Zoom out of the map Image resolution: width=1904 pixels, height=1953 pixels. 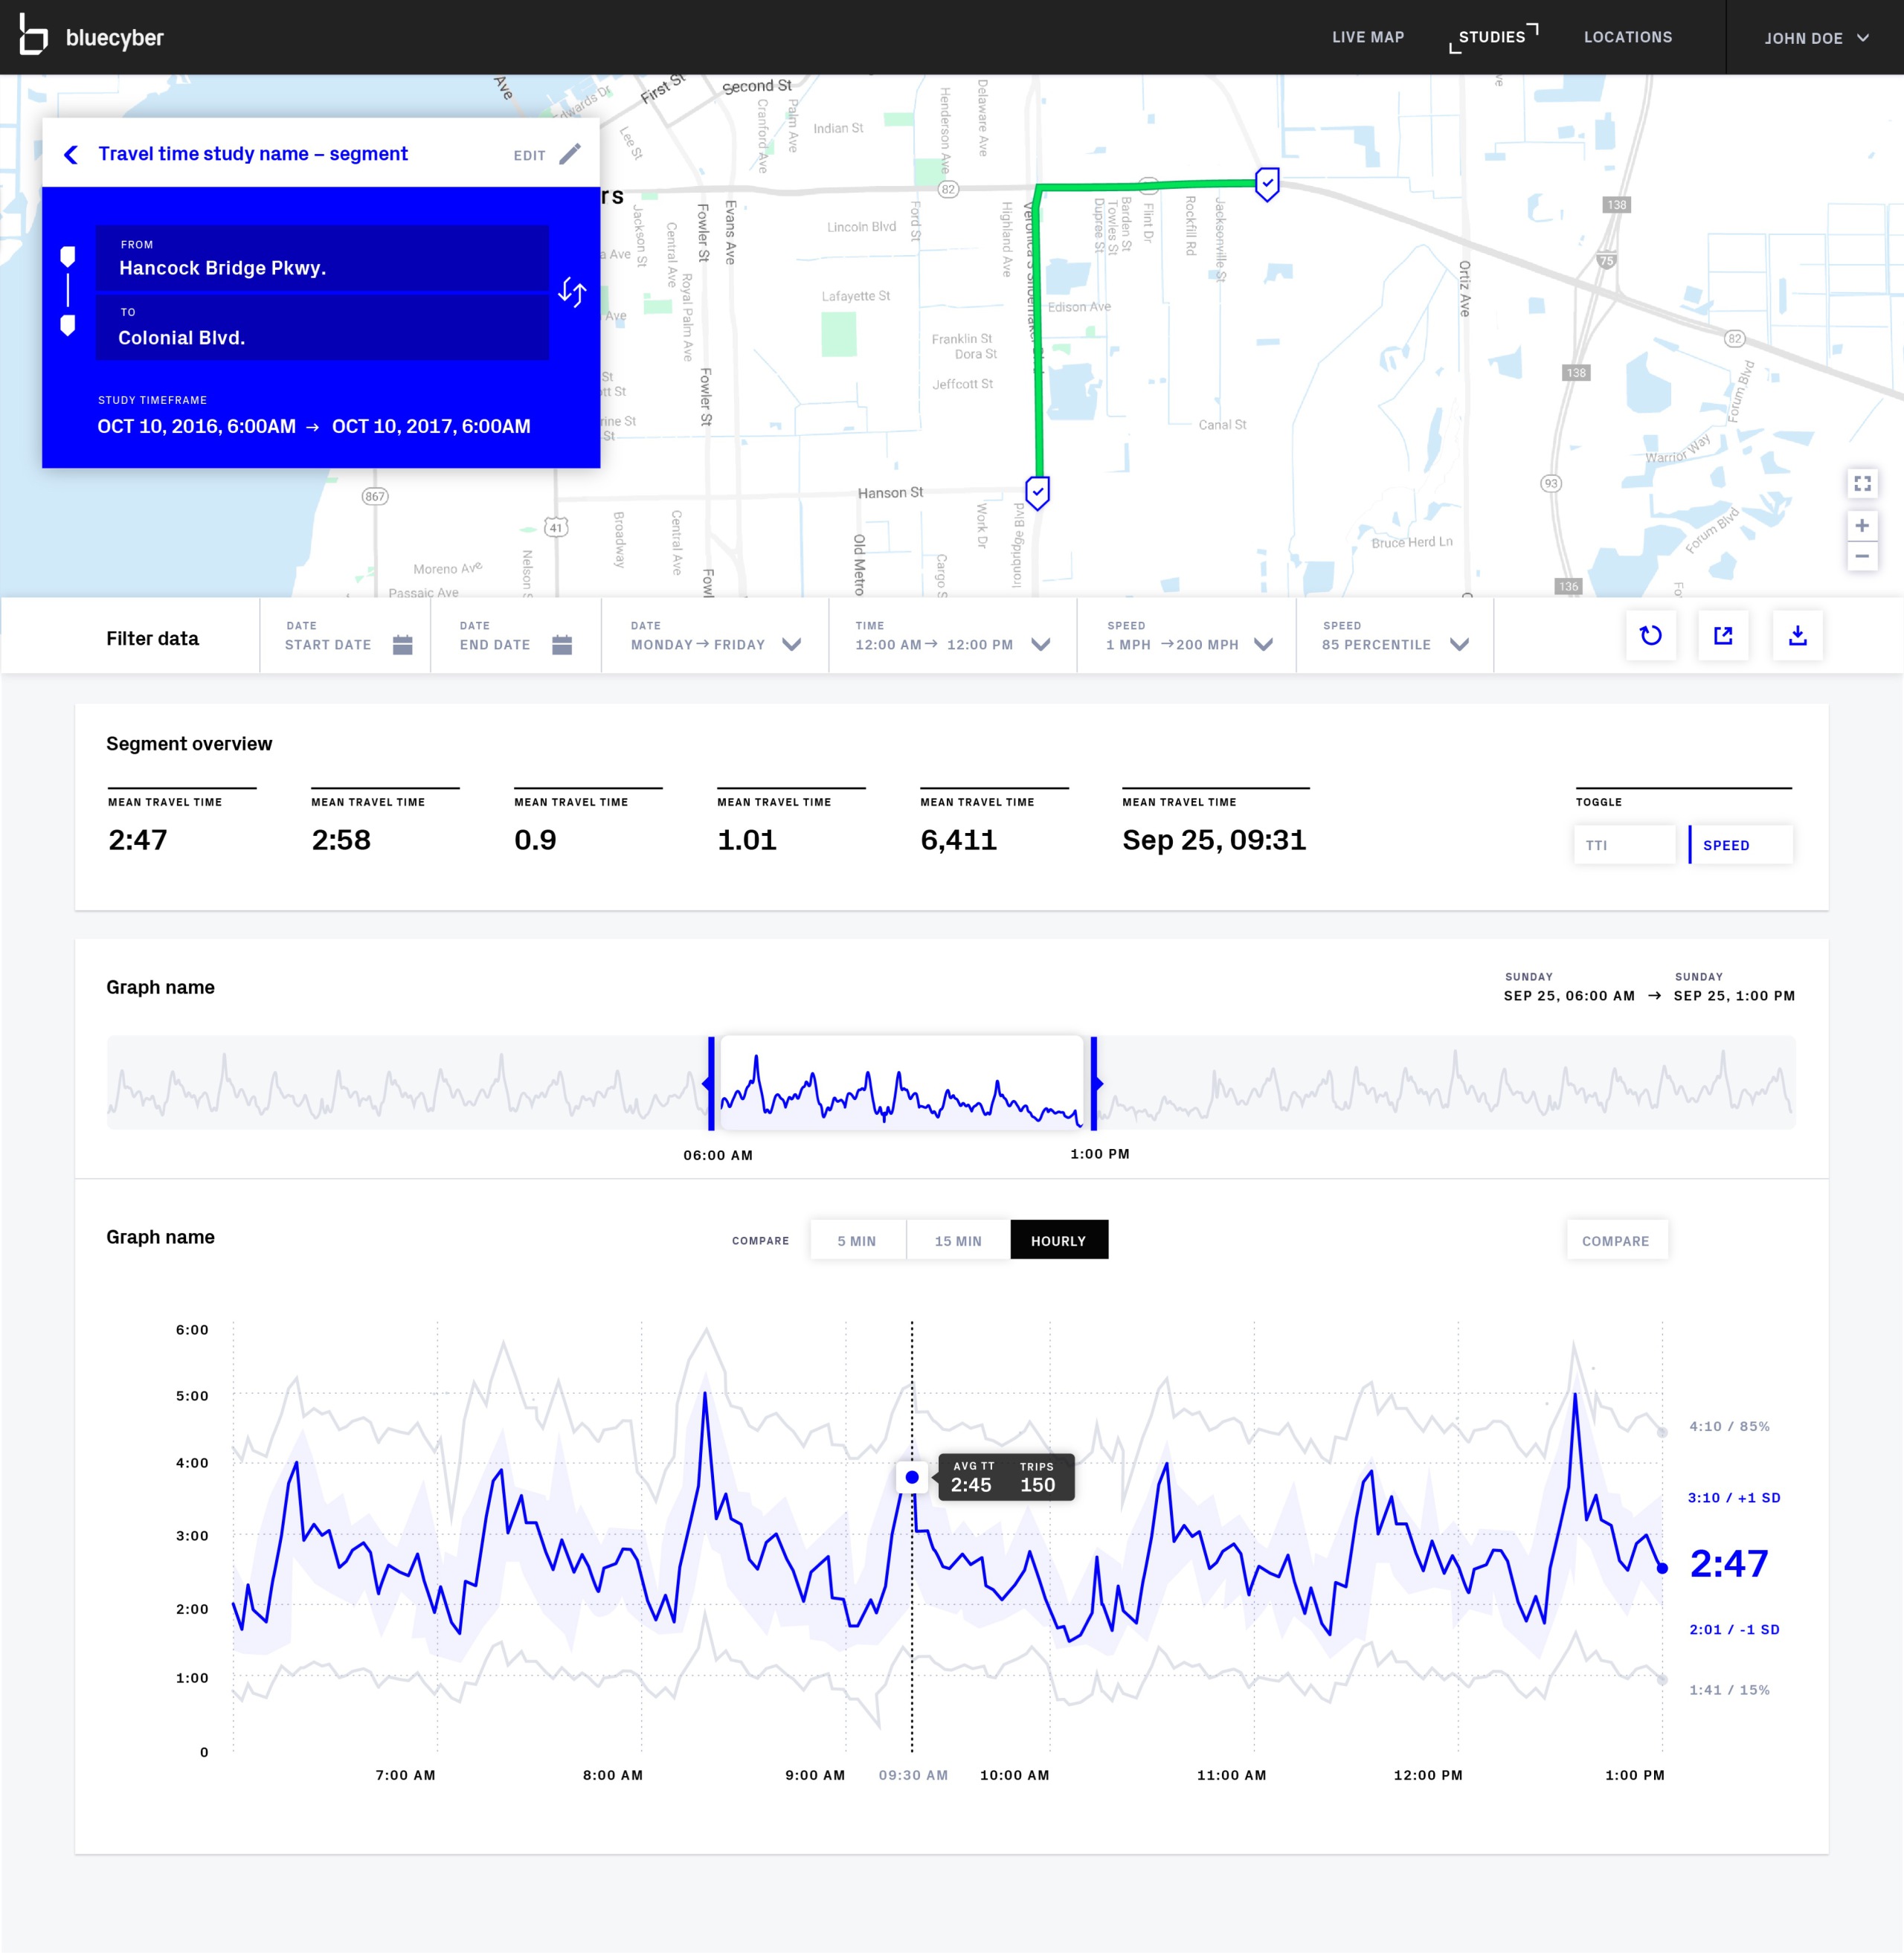coord(1862,557)
